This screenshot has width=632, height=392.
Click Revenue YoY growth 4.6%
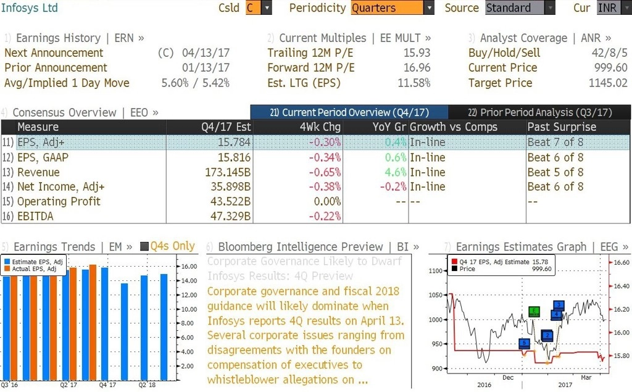[396, 172]
